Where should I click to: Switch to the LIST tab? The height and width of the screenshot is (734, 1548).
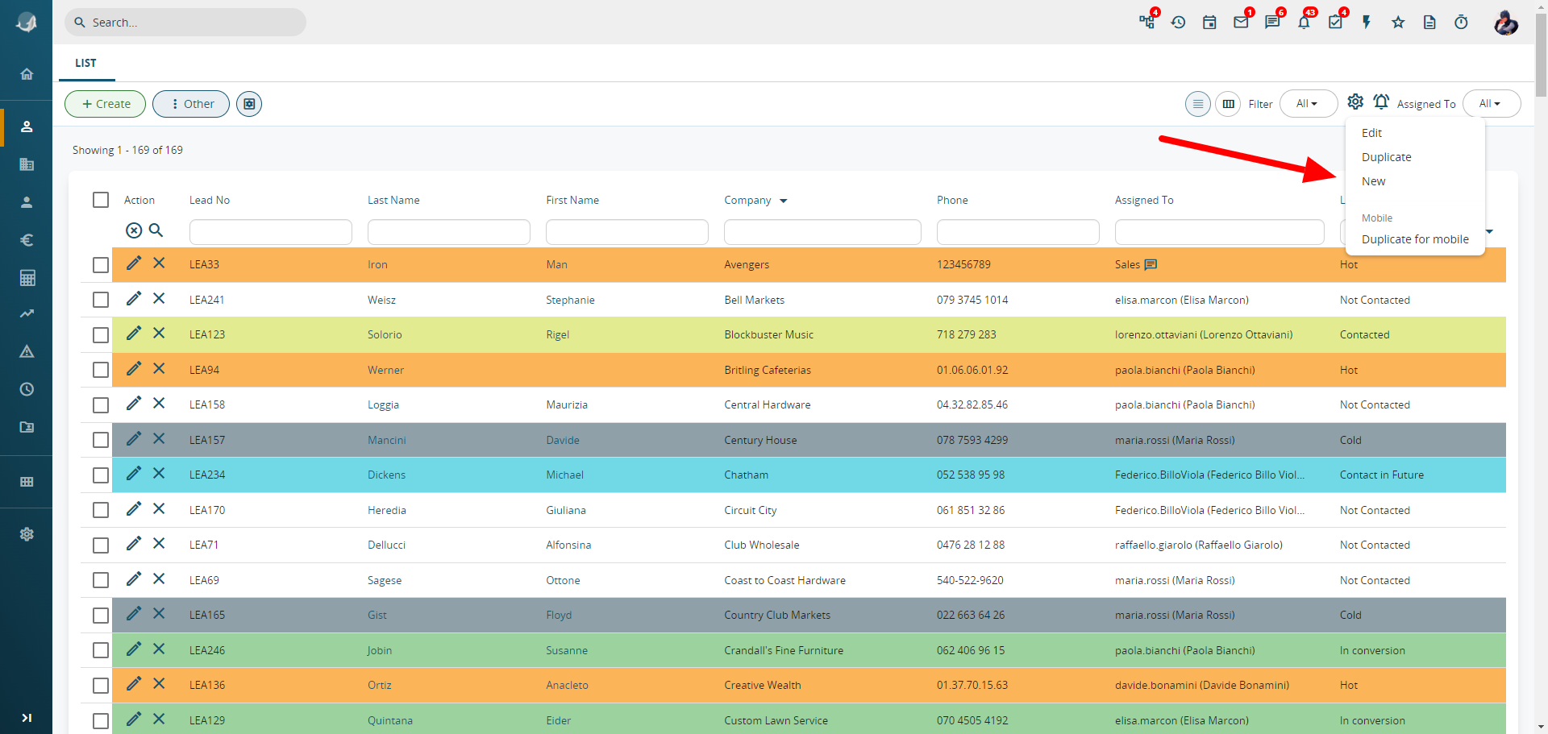click(x=85, y=63)
